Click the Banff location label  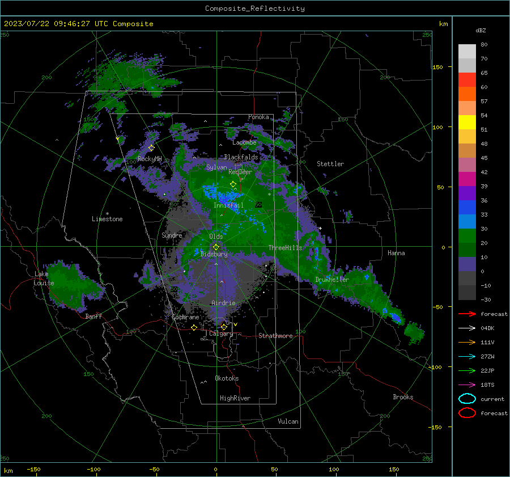(93, 316)
